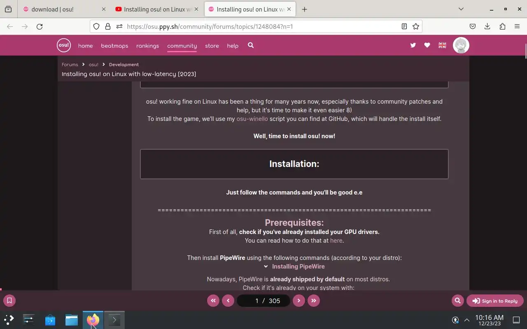Image resolution: width=527 pixels, height=329 pixels.
Task: Open the help nav menu
Action: [233, 46]
